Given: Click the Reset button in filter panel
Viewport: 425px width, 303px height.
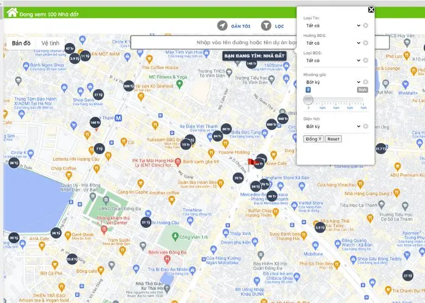Looking at the screenshot, I should point(333,139).
